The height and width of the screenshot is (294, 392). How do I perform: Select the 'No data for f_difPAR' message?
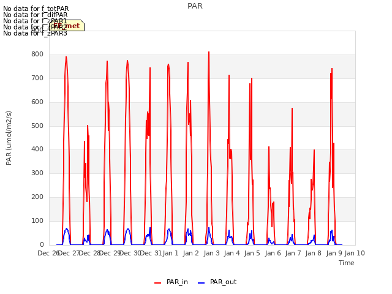pyautogui.click(x=36, y=15)
